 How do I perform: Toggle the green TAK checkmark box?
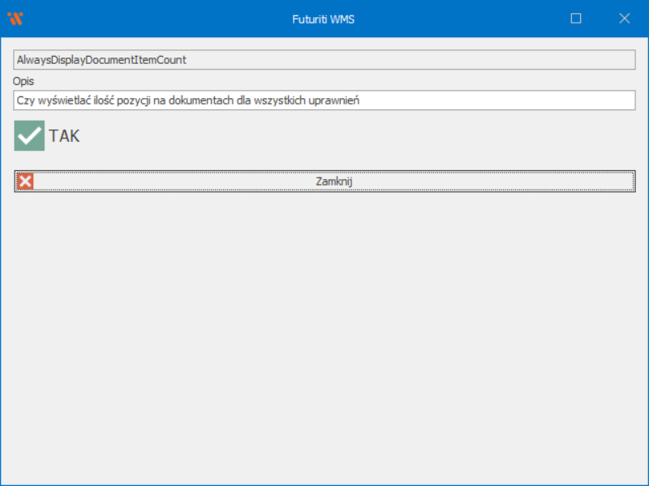[x=29, y=135]
